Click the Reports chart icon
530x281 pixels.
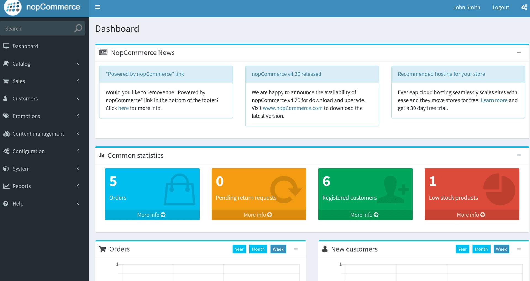[x=6, y=186]
